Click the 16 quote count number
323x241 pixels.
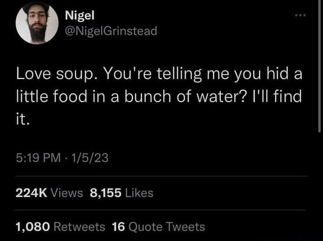[x=118, y=226]
